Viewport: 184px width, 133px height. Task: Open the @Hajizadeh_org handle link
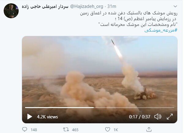coord(86,6)
